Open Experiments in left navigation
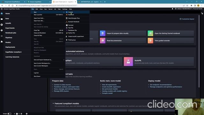 (10, 28)
